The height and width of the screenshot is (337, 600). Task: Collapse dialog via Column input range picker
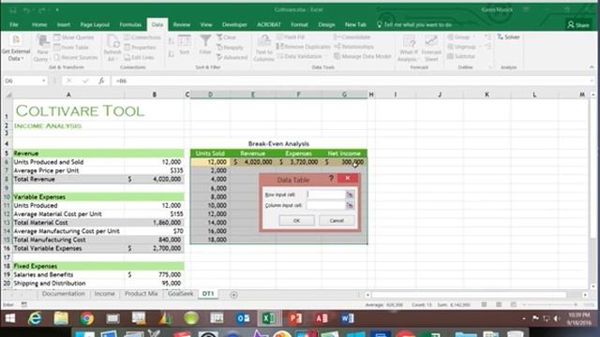click(x=350, y=205)
